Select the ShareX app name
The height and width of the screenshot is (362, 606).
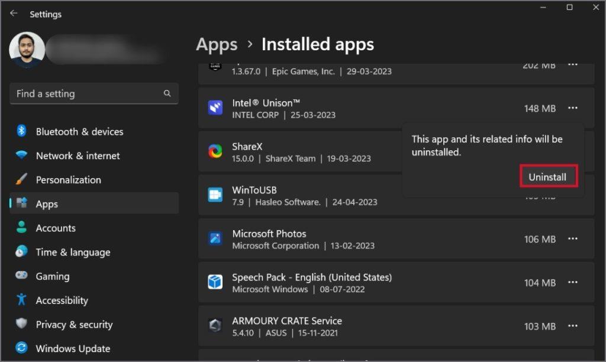(x=247, y=147)
